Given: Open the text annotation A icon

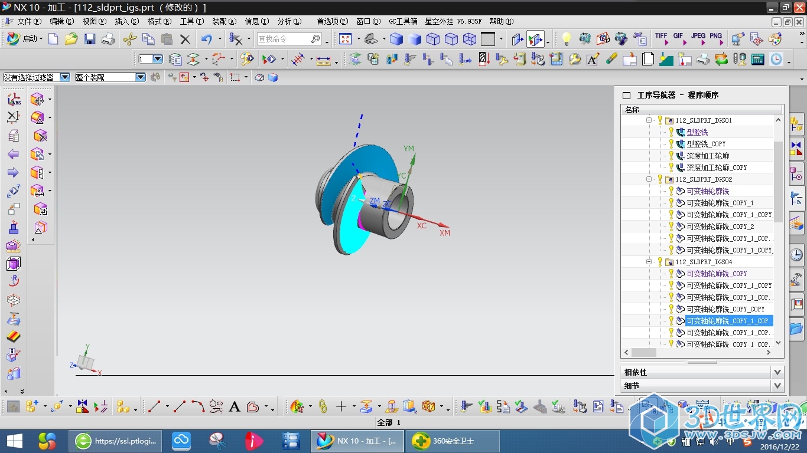Looking at the screenshot, I should tap(593, 59).
